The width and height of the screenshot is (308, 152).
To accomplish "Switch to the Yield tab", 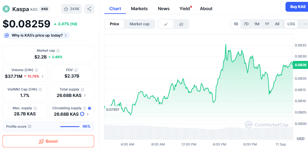I will (185, 9).
